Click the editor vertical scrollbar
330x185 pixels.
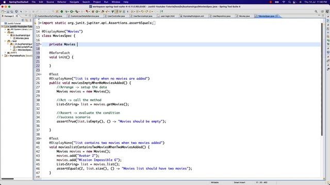[x=322, y=79]
